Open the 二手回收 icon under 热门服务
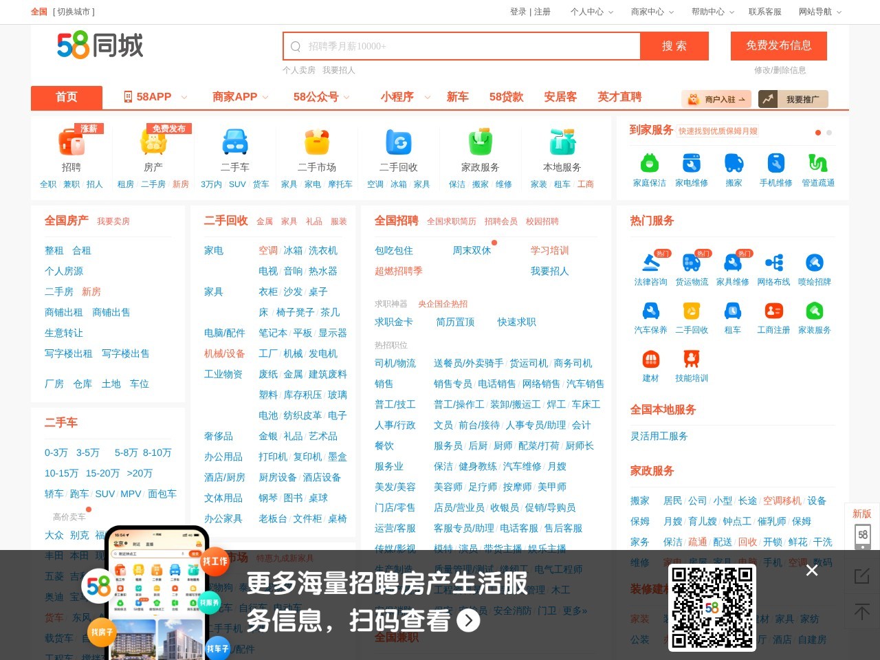The image size is (880, 660). (692, 311)
